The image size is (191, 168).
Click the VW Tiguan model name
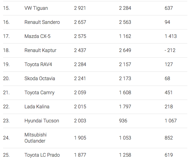click(x=36, y=8)
